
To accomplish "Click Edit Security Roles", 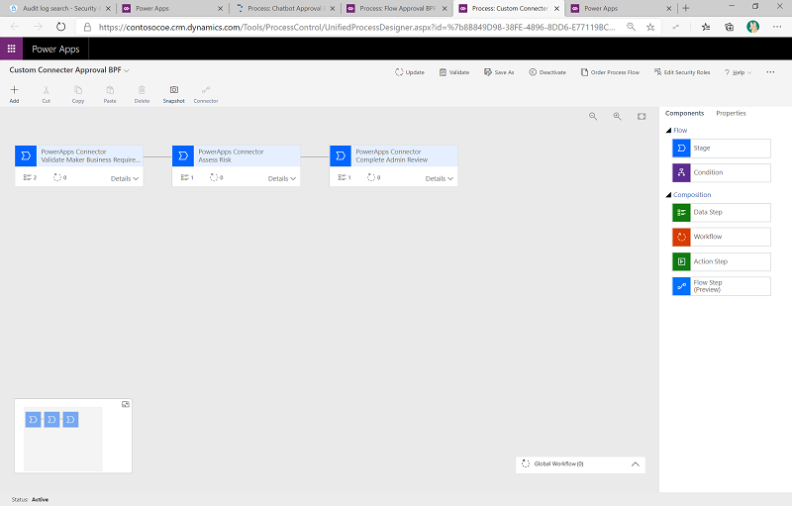I will click(682, 72).
